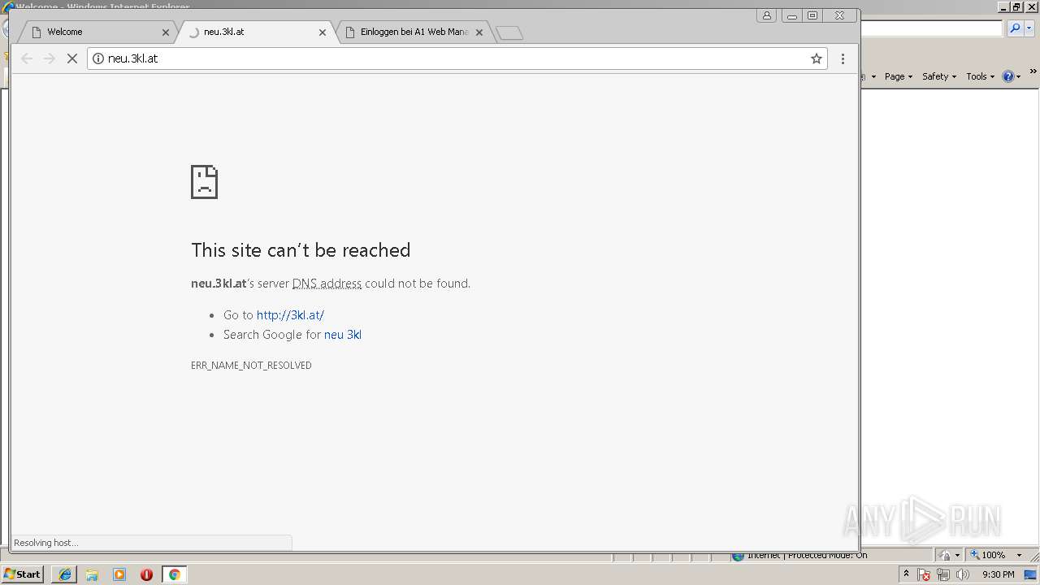Viewport: 1040px width, 585px height.
Task: Focus Internet Explorer's search box
Action: click(x=932, y=28)
